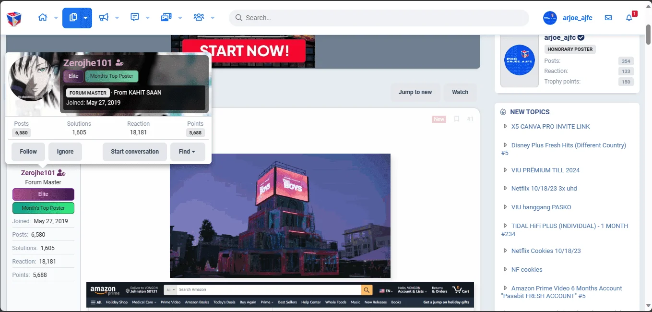The image size is (652, 312).
Task: Ignore Zerojhe101
Action: pos(65,152)
